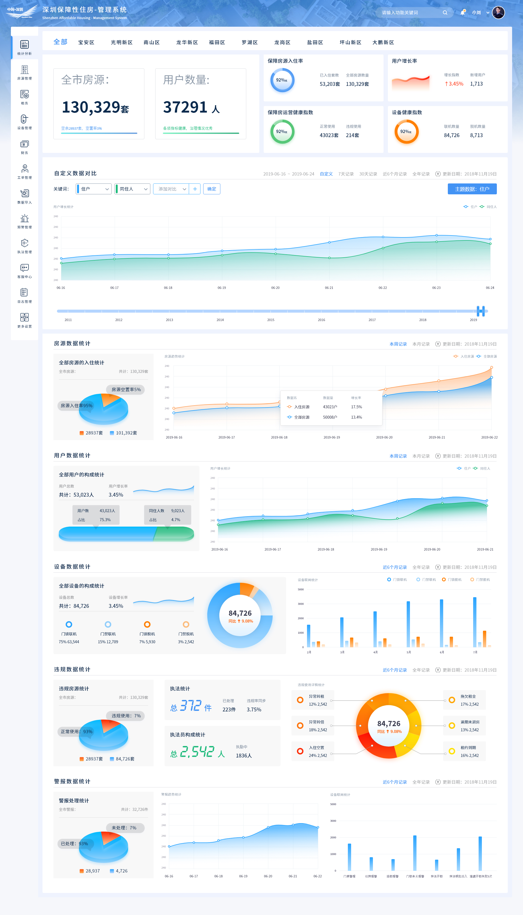The image size is (523, 915).
Task: Switch to the 南山区 district tab
Action: point(151,43)
